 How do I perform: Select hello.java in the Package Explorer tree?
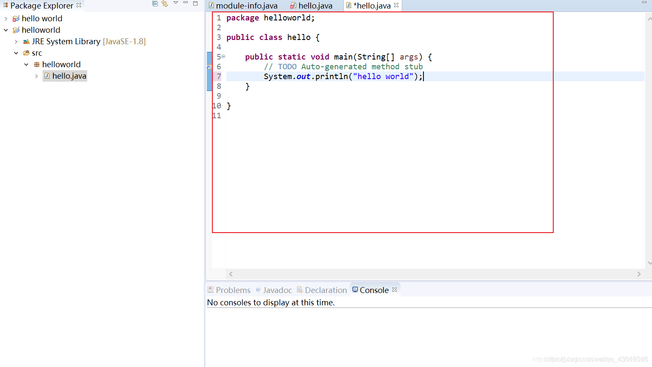click(x=69, y=76)
